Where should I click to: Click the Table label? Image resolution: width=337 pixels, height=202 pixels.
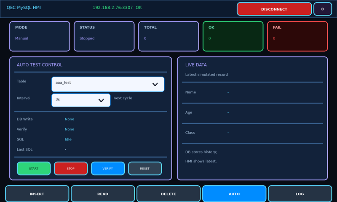tap(21, 81)
